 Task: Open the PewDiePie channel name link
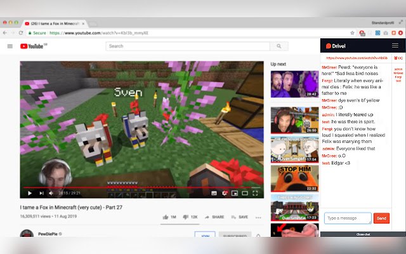[x=48, y=234]
